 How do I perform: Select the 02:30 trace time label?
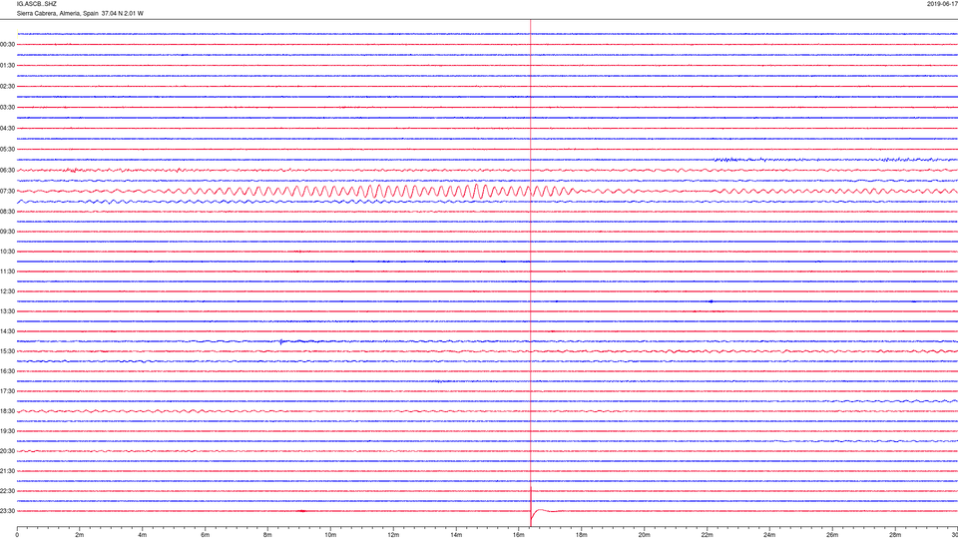coord(7,87)
